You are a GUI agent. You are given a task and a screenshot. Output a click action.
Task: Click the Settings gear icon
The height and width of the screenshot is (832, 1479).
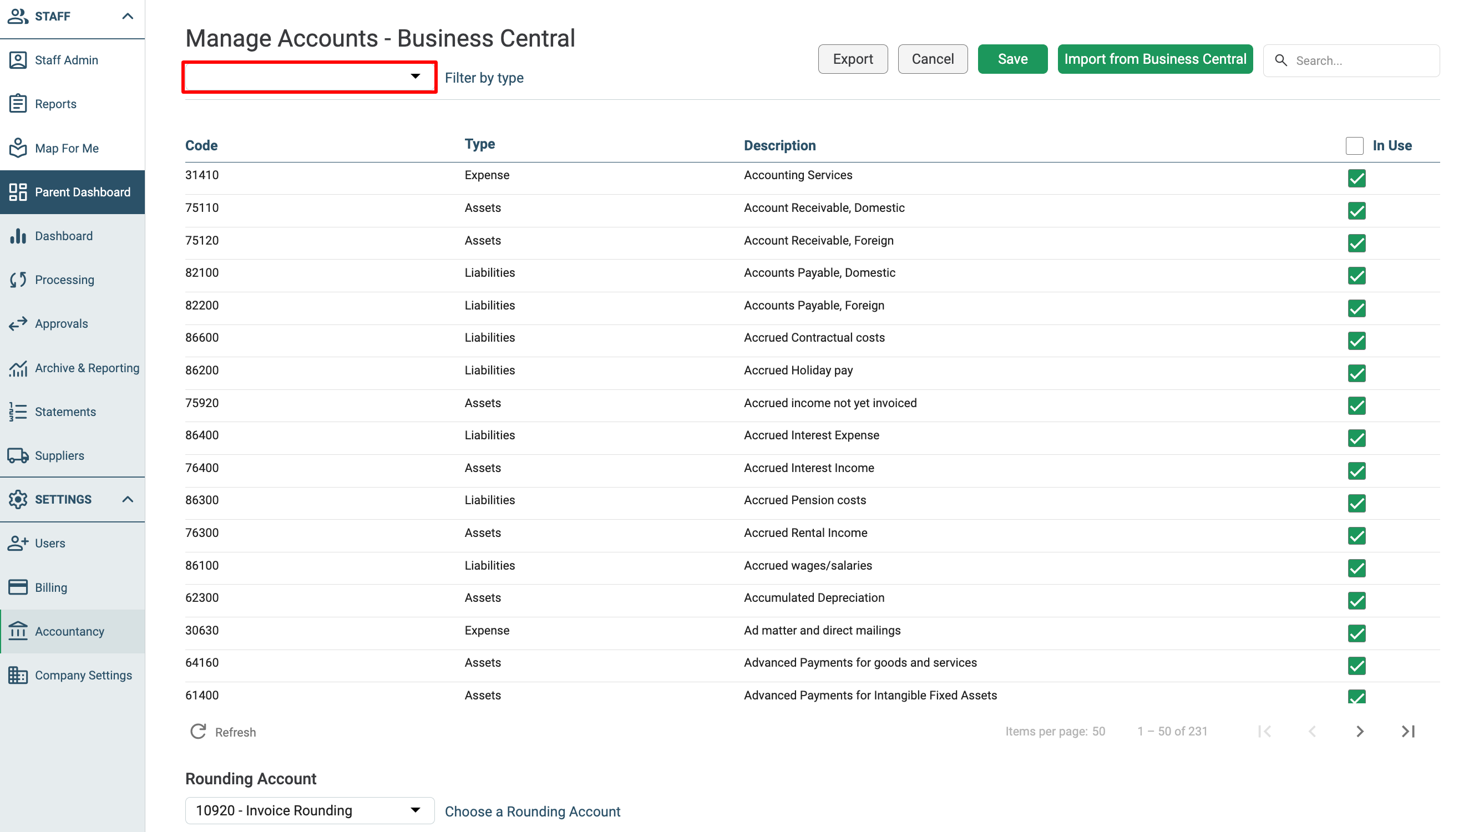18,500
